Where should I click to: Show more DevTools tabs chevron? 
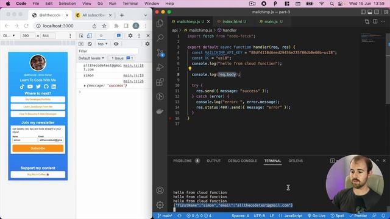click(101, 36)
